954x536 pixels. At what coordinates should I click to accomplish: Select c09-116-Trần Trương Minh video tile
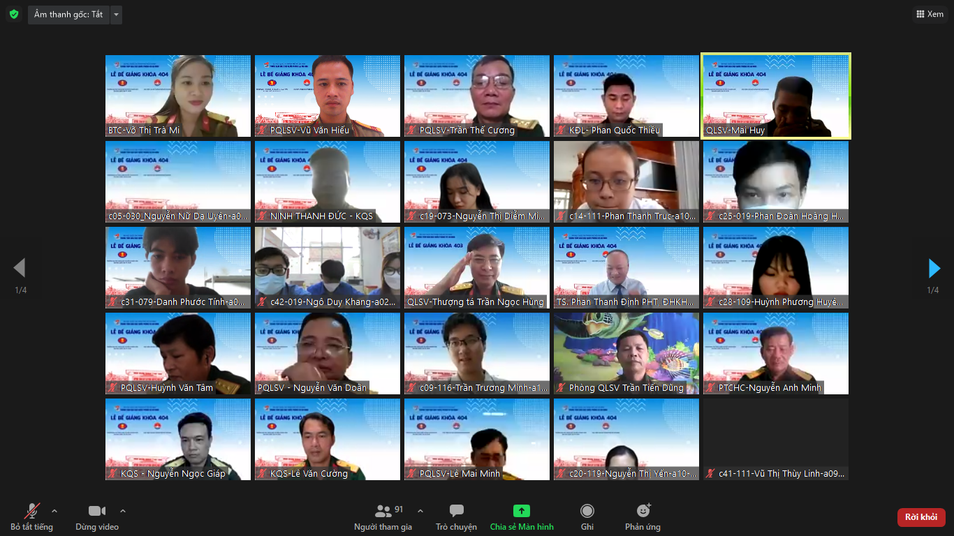pos(477,353)
